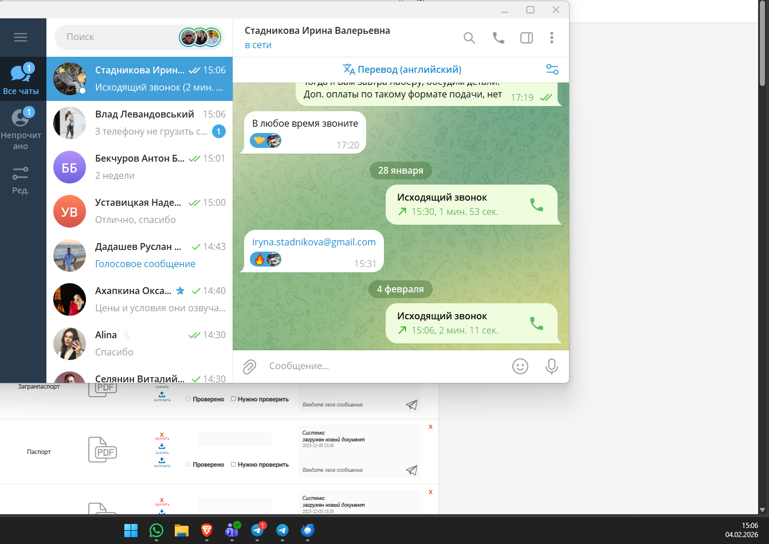The width and height of the screenshot is (769, 544).
Task: Open the Telegram hamburger menu
Action: (21, 37)
